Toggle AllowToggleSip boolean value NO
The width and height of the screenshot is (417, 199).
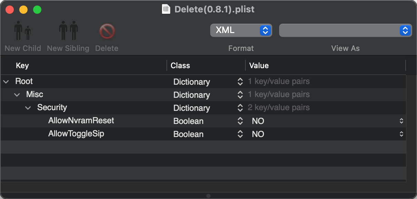click(401, 134)
